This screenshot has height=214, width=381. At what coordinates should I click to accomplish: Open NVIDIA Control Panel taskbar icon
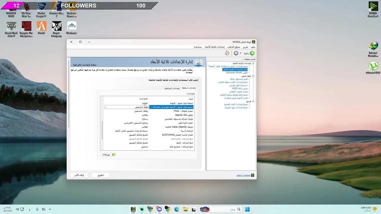click(x=133, y=210)
